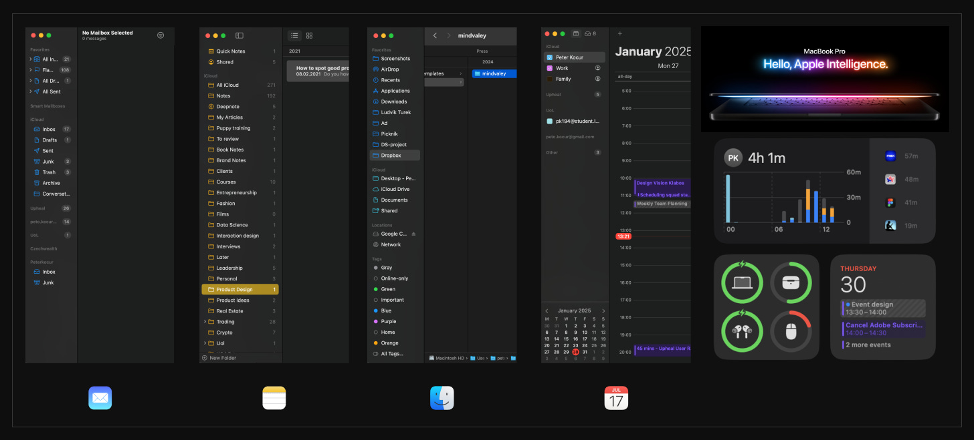Image resolution: width=974 pixels, height=440 pixels.
Task: Select Trash mailbox in Mail
Action: pos(52,172)
